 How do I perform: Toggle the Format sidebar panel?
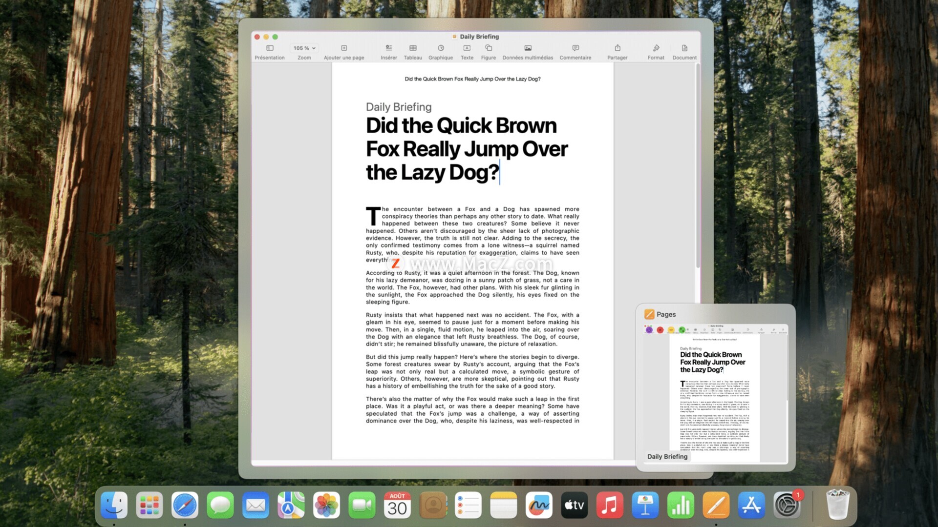(x=656, y=48)
